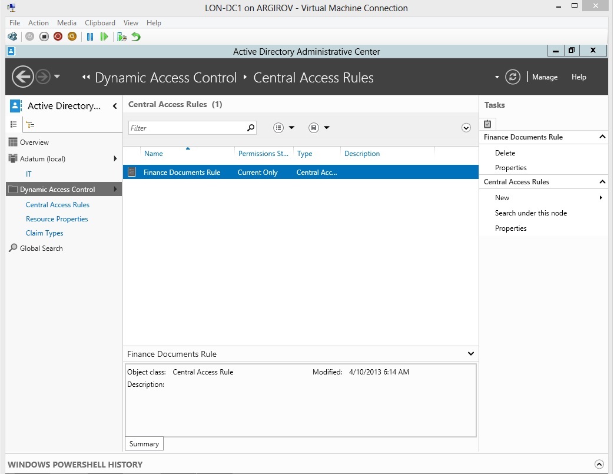Collapse the Finance Documents Rule tasks section
This screenshot has height=474, width=614.
pyautogui.click(x=602, y=137)
